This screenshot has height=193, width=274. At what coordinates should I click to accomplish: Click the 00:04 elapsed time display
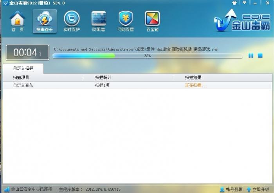(x=27, y=52)
